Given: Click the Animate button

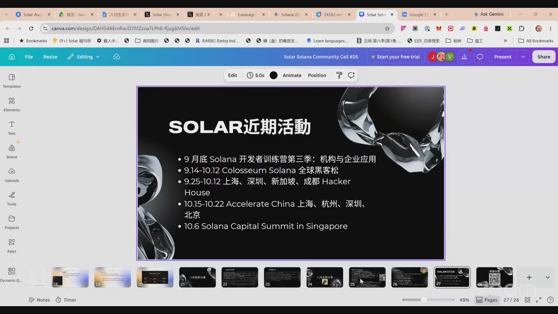Looking at the screenshot, I should coord(292,75).
